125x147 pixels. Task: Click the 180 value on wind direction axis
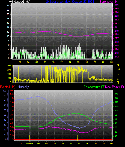tap(9, 74)
